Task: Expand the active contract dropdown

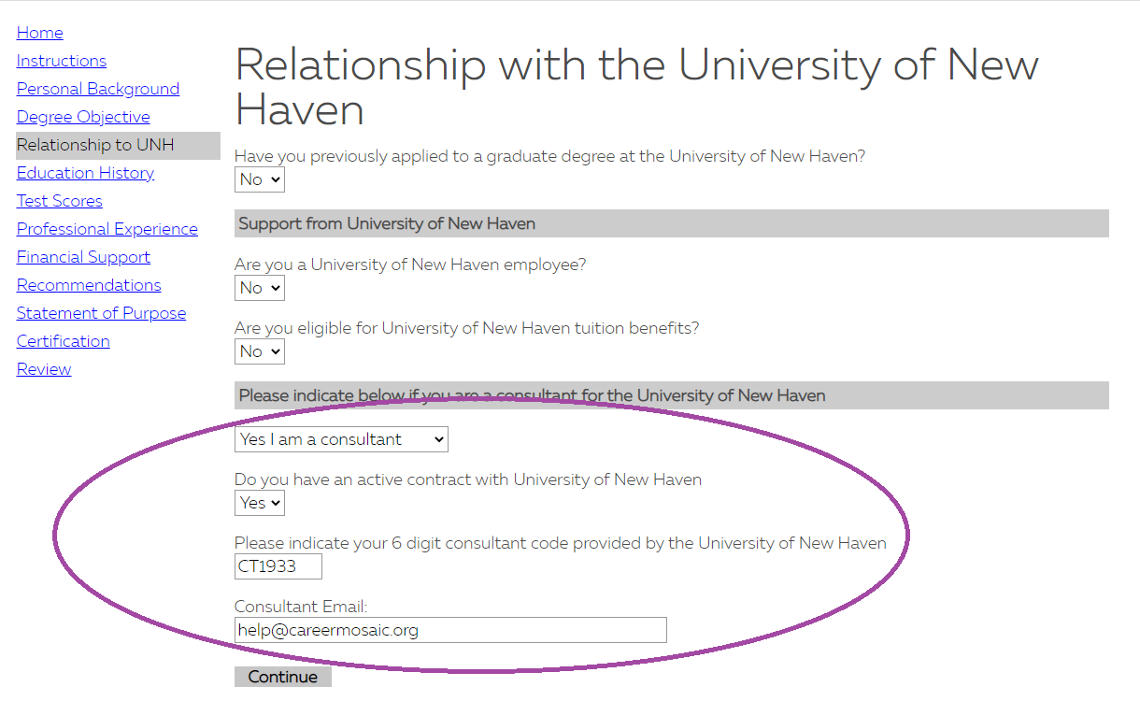Action: (260, 503)
